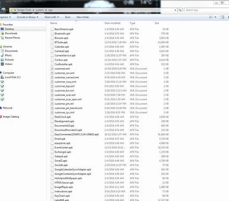Select the customer_carcool.xml file icon
229x201 pixels.
[x=52, y=77]
